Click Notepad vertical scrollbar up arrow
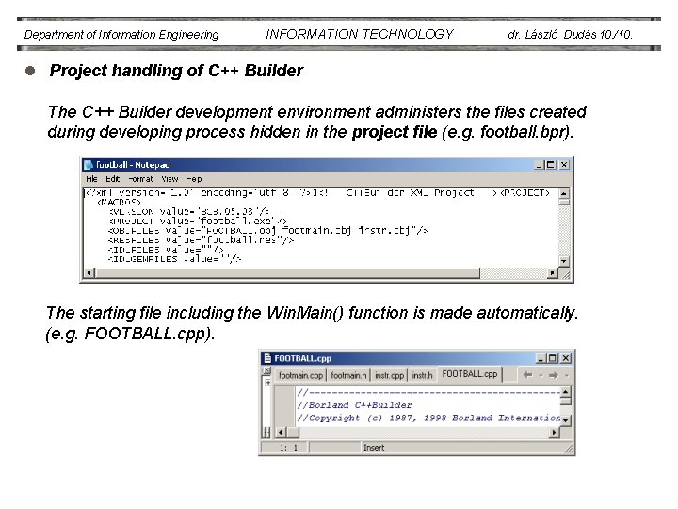Image resolution: width=678 pixels, height=509 pixels. point(563,193)
